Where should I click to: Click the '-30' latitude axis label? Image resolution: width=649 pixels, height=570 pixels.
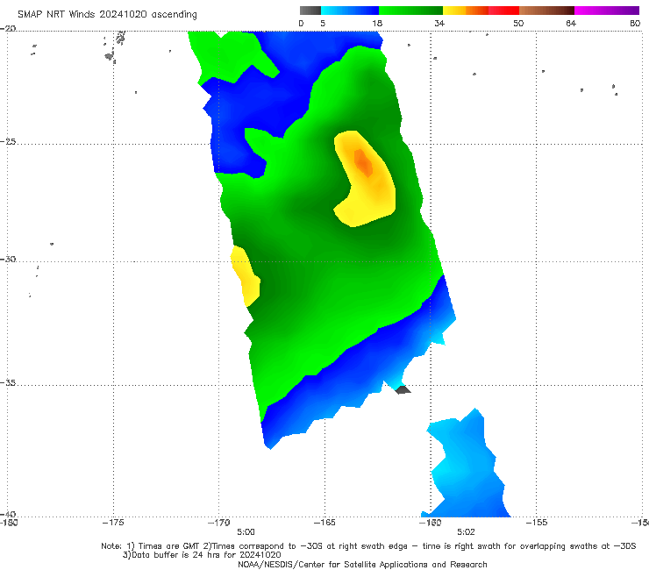tap(8, 259)
